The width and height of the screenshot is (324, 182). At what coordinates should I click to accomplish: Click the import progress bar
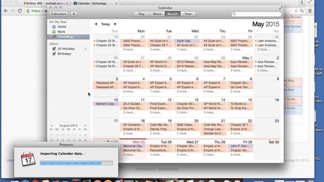(x=76, y=163)
